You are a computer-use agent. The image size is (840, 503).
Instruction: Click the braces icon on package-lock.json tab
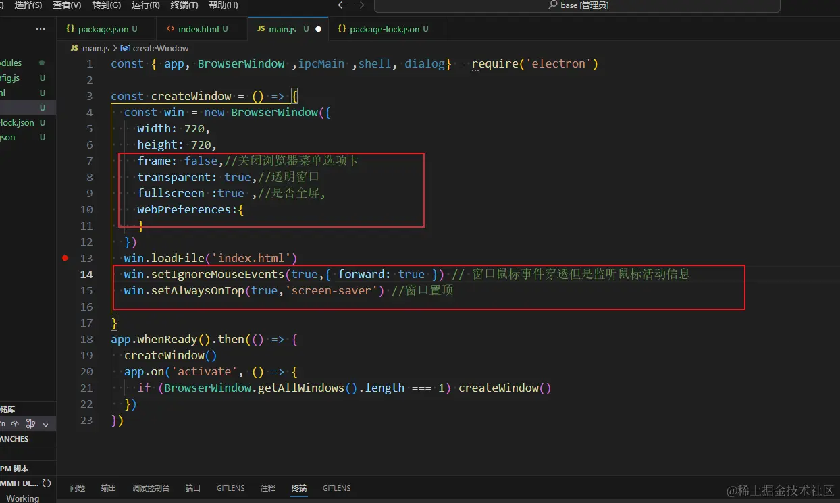342,29
